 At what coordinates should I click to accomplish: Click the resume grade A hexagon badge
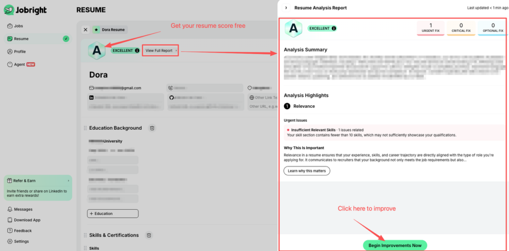(x=97, y=51)
